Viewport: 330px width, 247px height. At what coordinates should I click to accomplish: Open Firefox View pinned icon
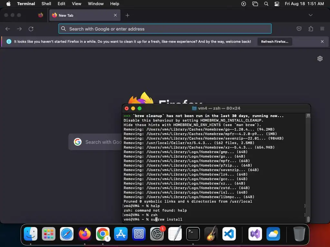tap(41, 15)
